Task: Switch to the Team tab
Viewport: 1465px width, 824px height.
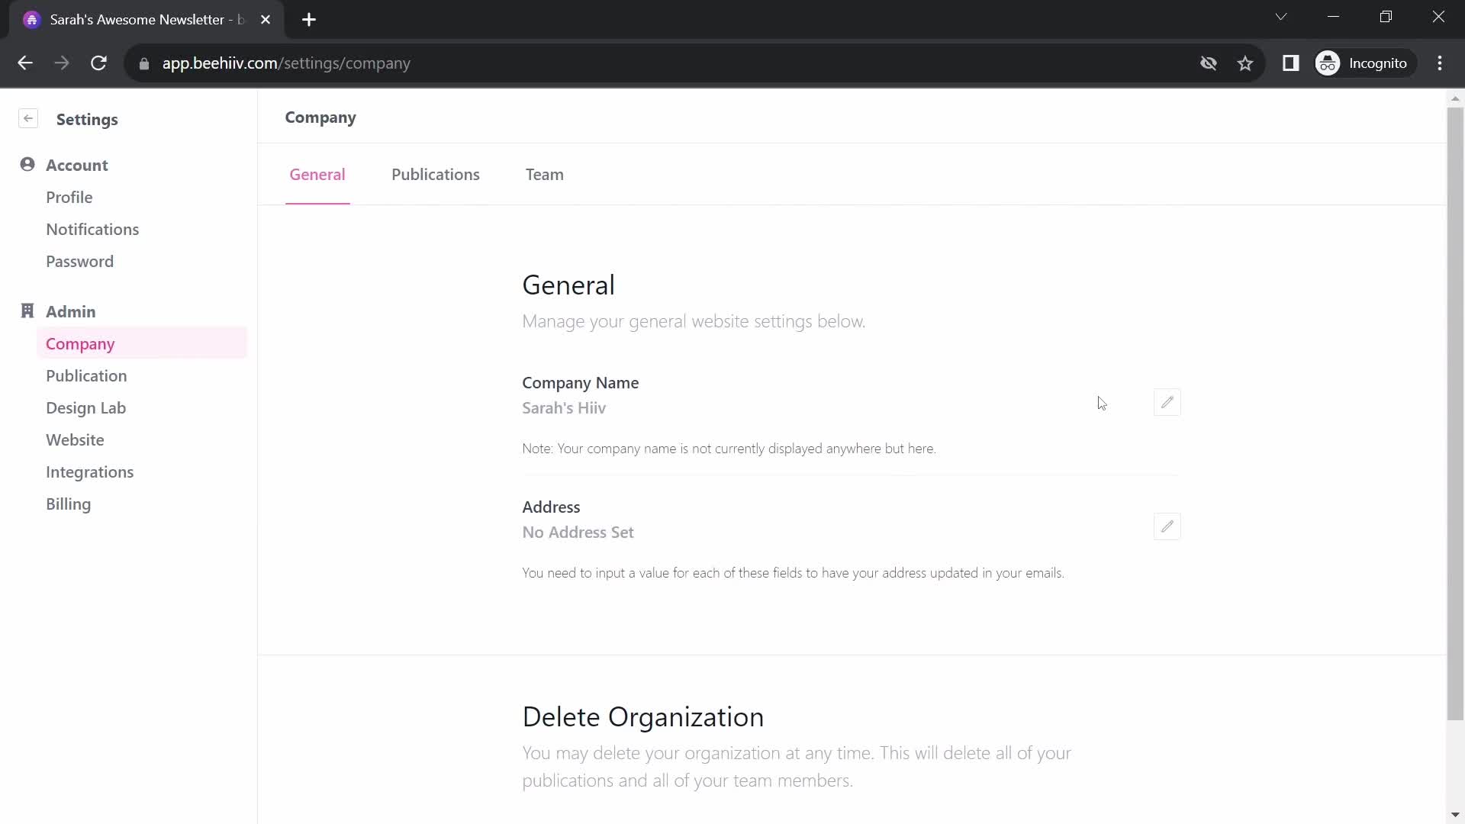Action: point(544,174)
